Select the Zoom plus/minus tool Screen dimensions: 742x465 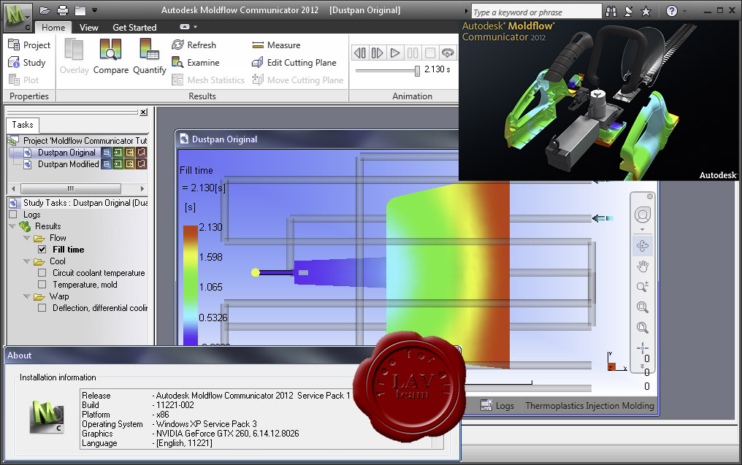pos(643,287)
